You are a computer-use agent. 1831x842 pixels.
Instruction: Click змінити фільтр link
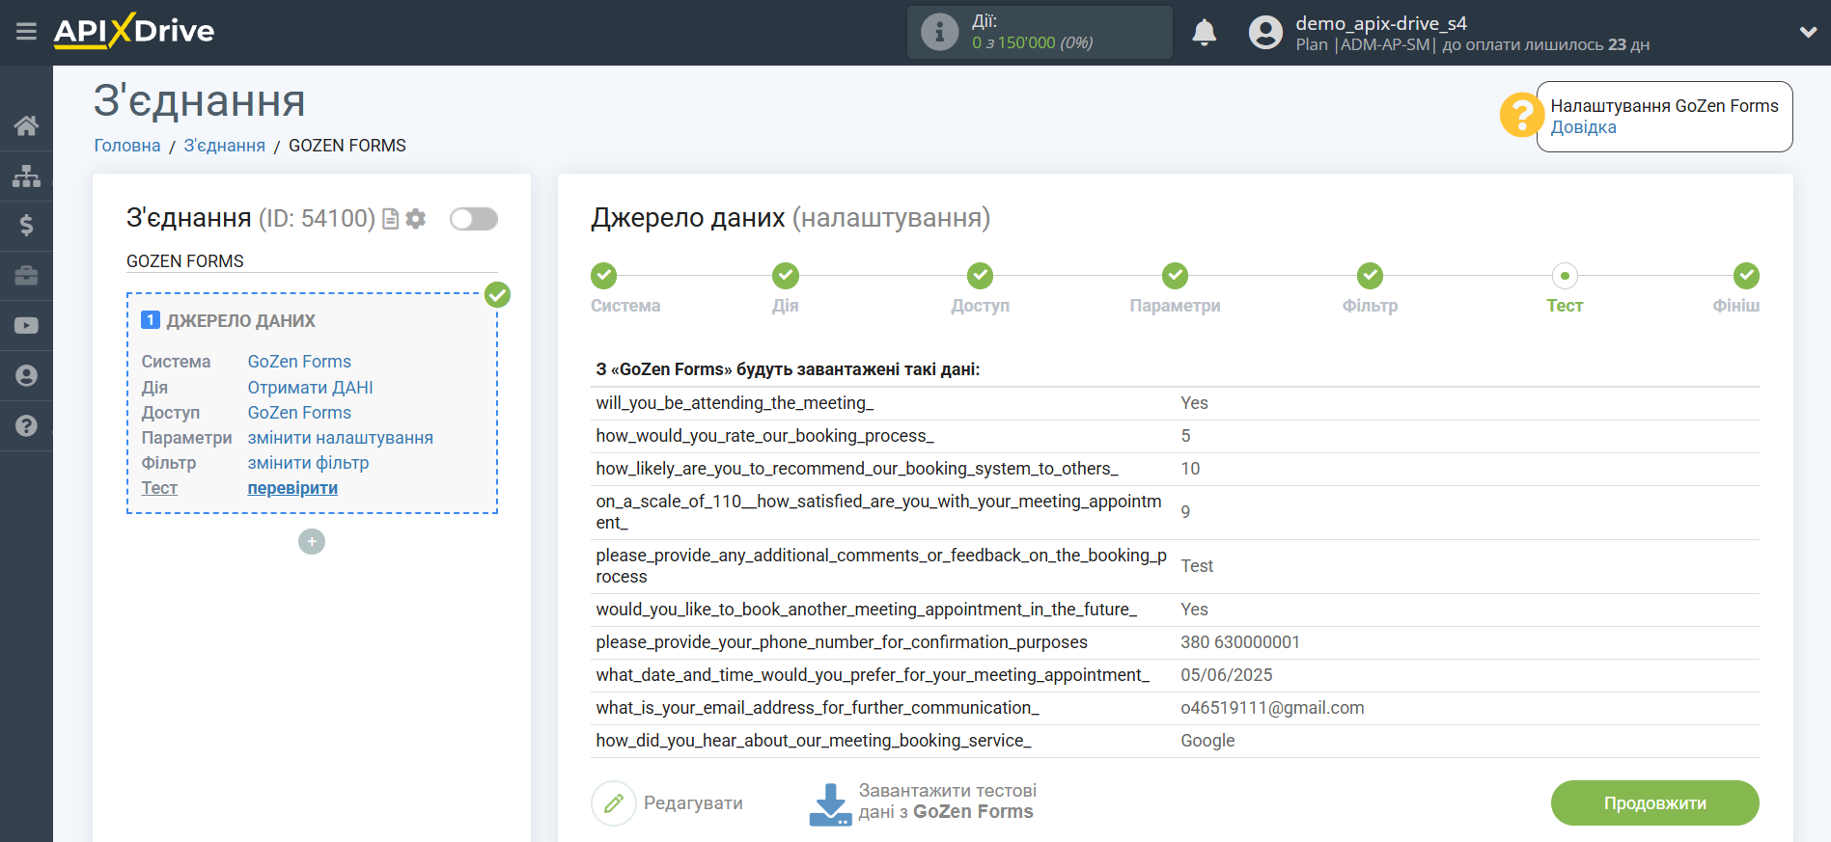tap(308, 463)
